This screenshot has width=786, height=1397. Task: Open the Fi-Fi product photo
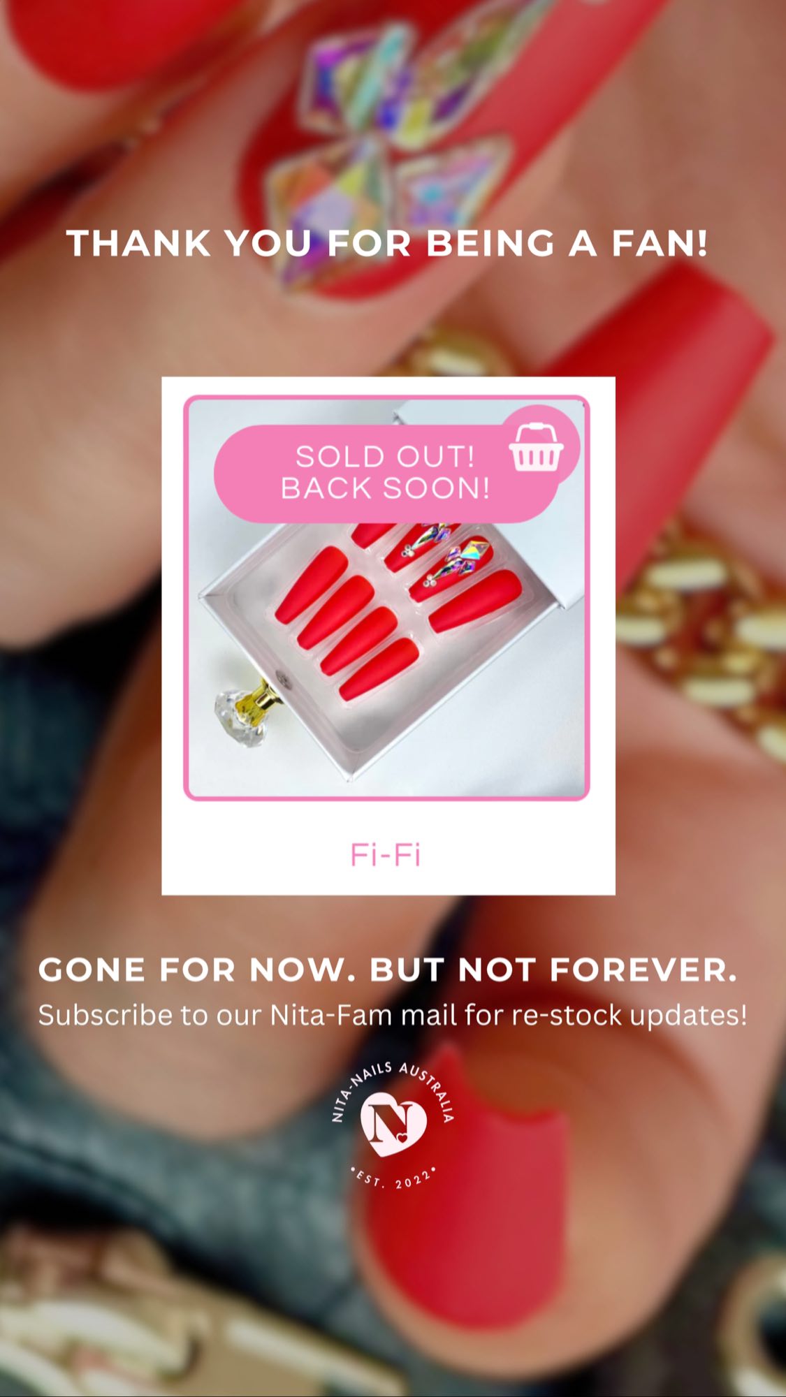click(386, 598)
